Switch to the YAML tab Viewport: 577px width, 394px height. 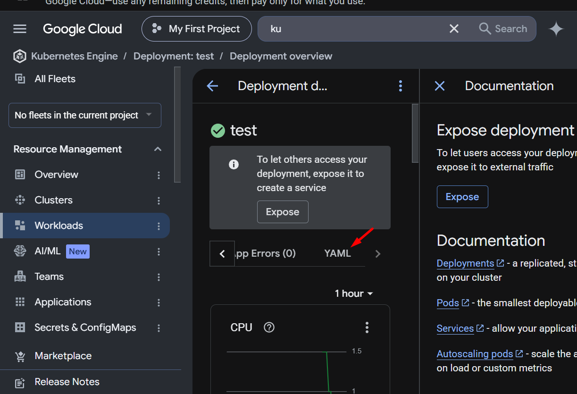point(338,253)
